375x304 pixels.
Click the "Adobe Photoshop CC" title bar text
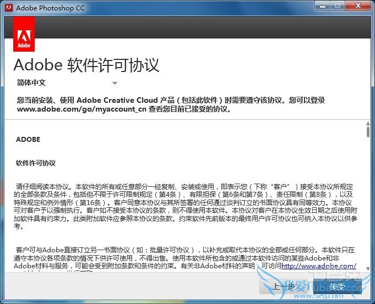(x=50, y=8)
